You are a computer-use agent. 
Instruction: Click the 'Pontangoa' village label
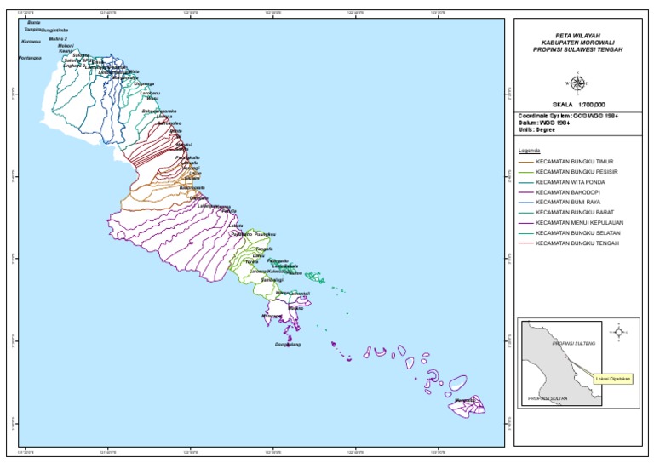pos(30,58)
